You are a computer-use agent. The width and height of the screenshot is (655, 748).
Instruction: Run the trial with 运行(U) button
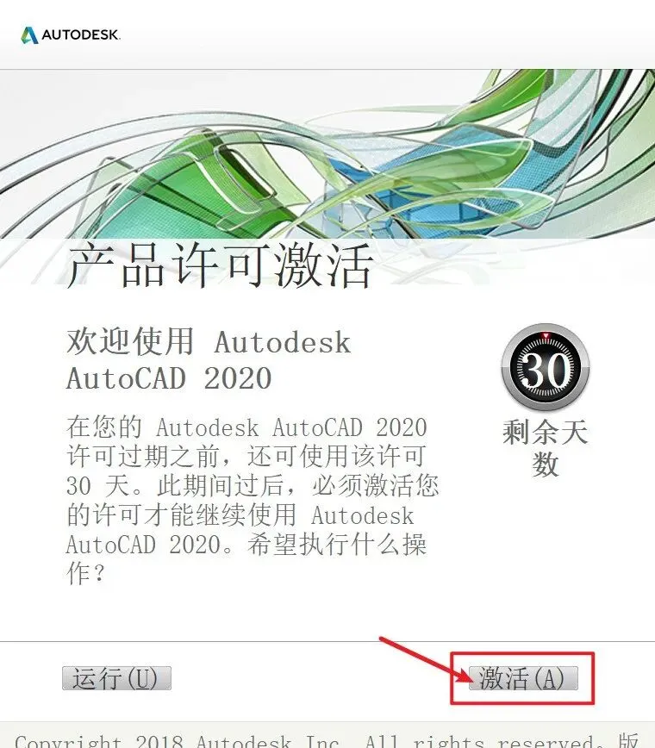pos(116,678)
